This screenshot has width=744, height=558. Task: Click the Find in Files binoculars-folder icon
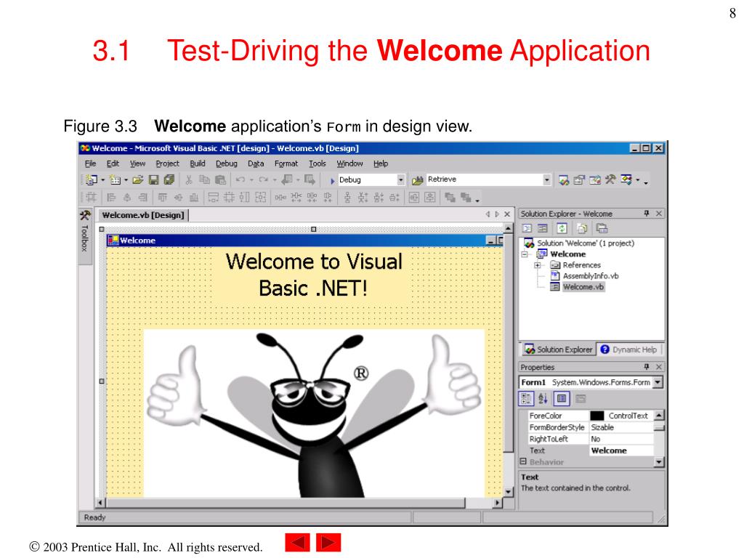pyautogui.click(x=418, y=180)
